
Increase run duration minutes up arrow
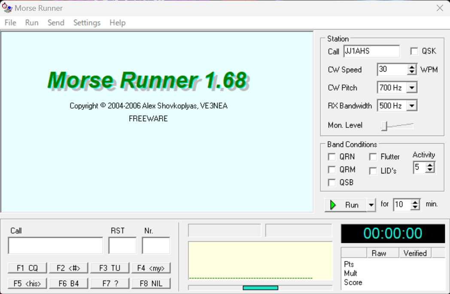tap(415, 202)
